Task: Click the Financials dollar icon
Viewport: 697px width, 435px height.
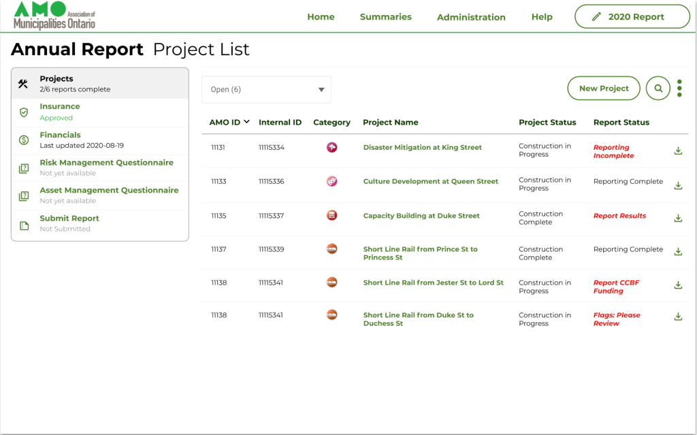Action: [22, 139]
